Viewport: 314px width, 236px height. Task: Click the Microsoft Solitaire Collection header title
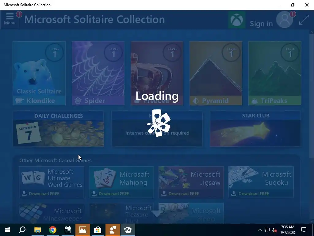click(94, 19)
